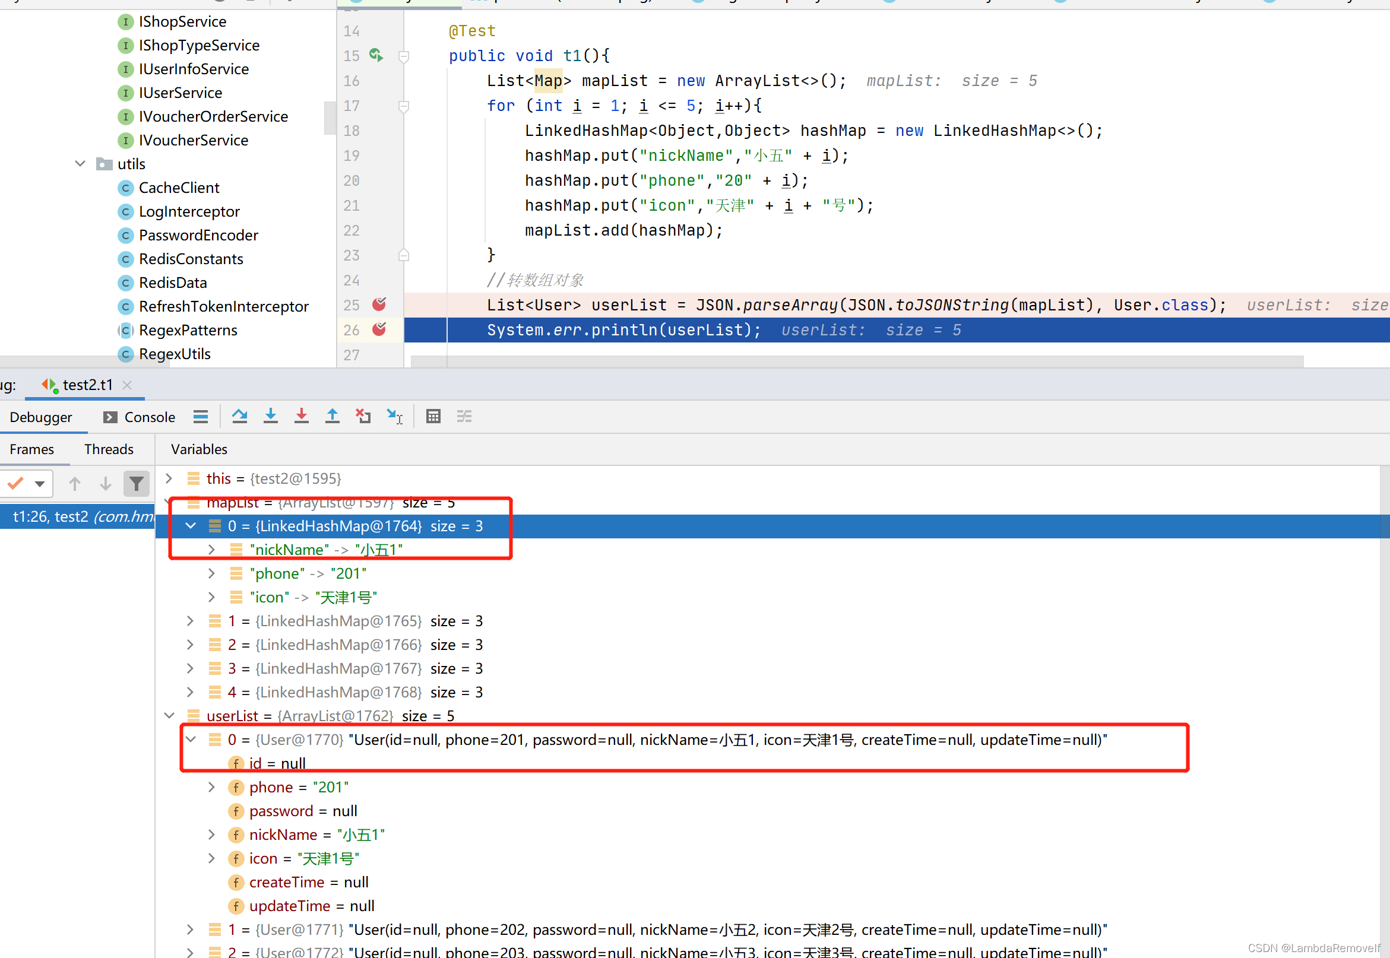Expand the 'this' variable node
The image size is (1390, 958).
(169, 478)
